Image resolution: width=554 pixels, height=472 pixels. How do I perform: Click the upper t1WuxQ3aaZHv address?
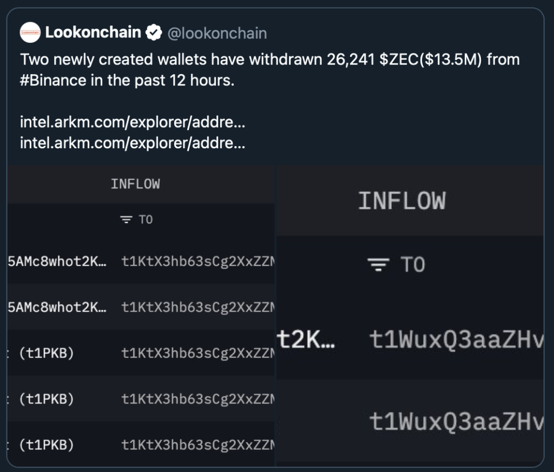(x=456, y=340)
